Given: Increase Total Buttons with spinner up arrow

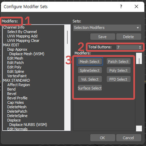Looking at the screenshot, I should pos(140,46).
